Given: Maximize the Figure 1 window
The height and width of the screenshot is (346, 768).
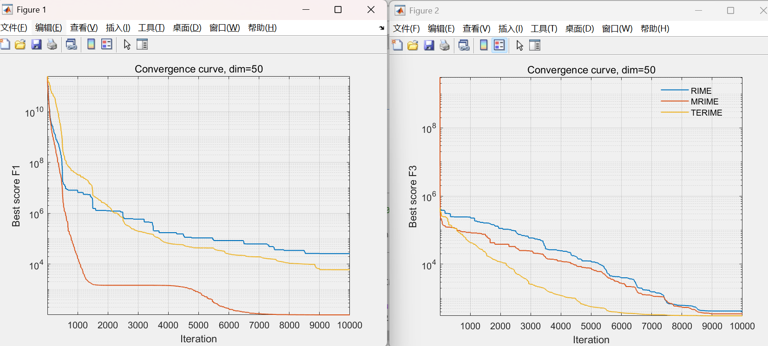Looking at the screenshot, I should [338, 10].
